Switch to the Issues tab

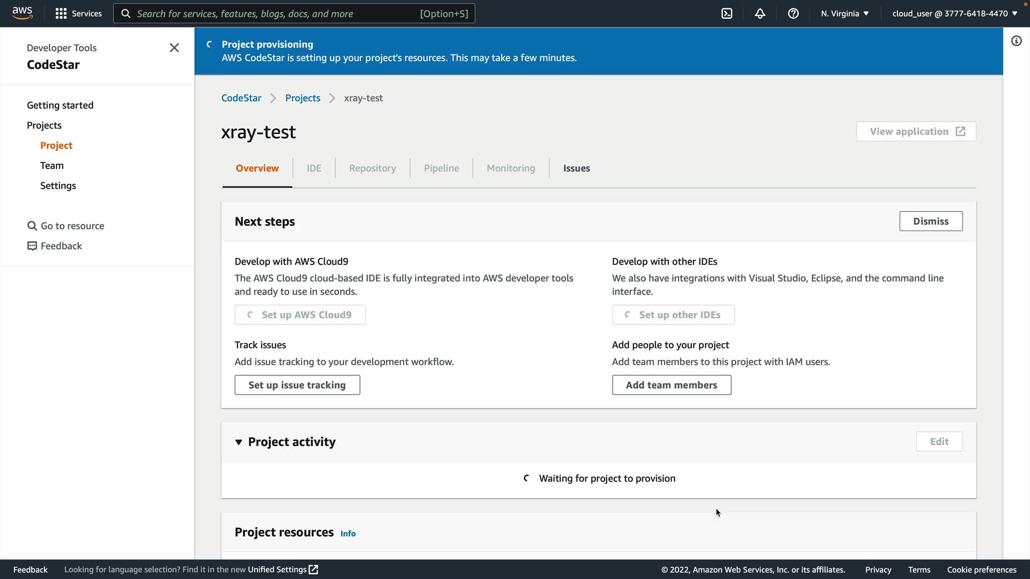(x=576, y=168)
